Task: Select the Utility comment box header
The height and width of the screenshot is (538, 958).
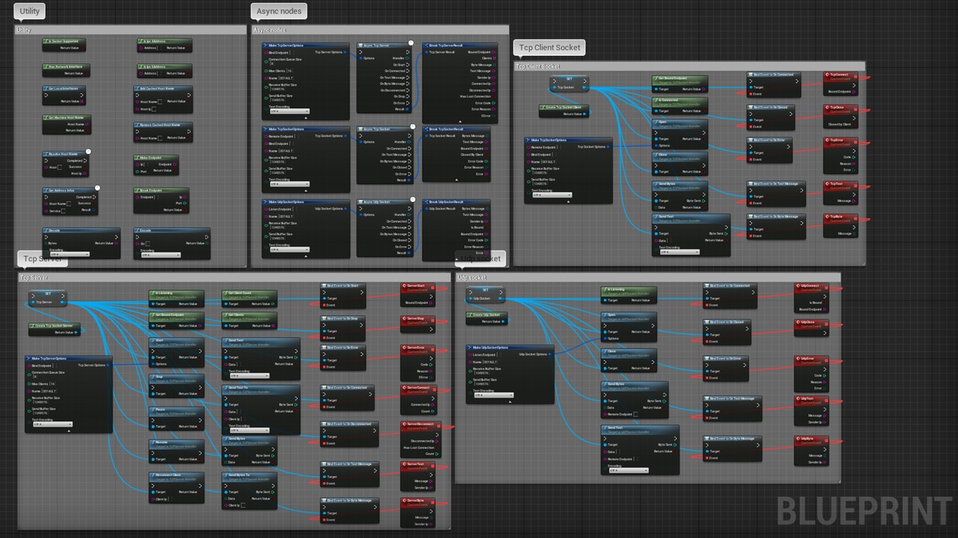Action: coord(130,30)
